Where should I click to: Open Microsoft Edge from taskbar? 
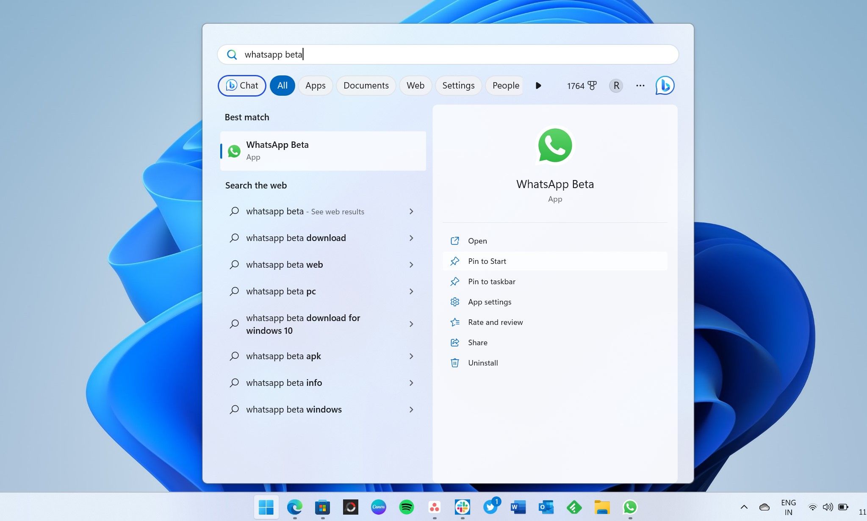coord(294,507)
